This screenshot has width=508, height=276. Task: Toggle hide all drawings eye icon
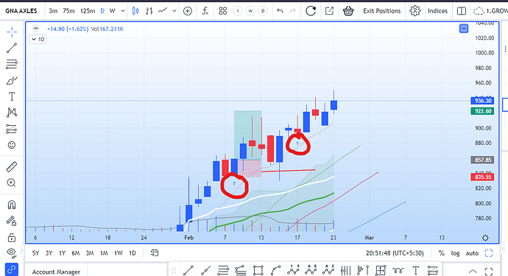pos(12,252)
